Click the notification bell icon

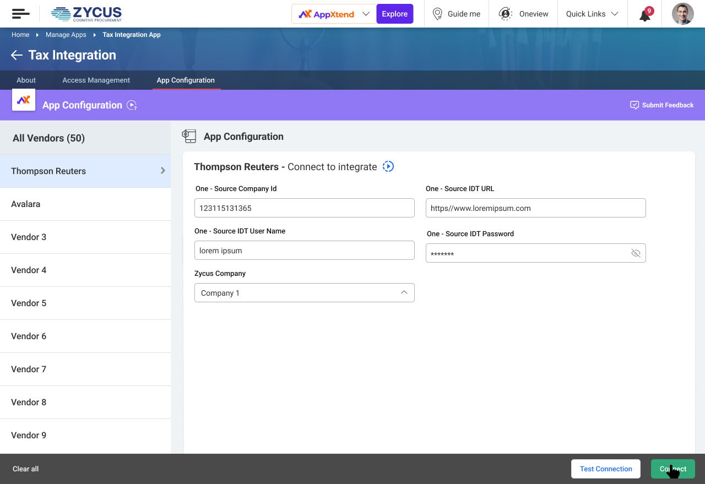pyautogui.click(x=645, y=15)
